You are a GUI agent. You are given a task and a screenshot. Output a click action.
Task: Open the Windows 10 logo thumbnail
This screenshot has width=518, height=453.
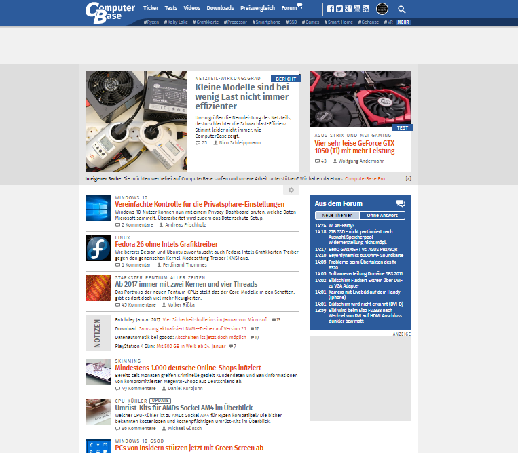98,208
